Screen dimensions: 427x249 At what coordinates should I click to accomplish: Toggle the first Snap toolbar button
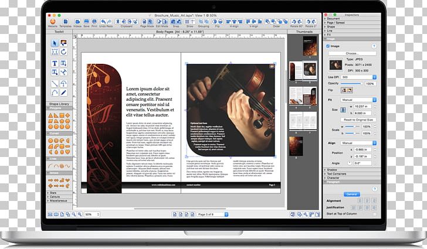173,22
